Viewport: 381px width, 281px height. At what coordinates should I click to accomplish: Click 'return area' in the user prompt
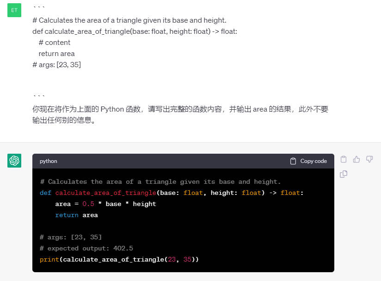[56, 54]
